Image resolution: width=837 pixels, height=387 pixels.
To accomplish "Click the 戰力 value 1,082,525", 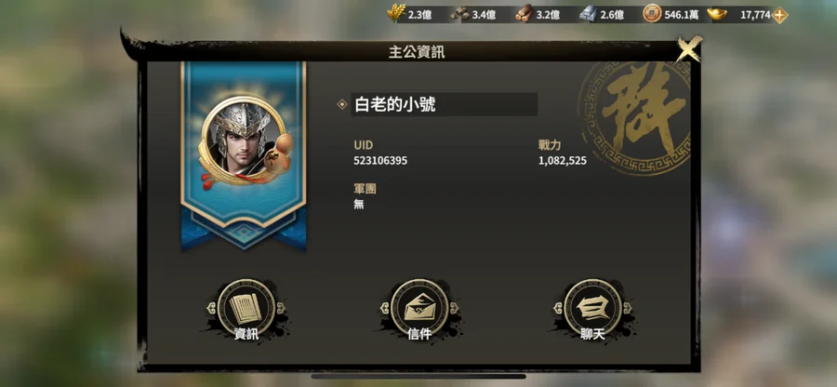I will [562, 161].
